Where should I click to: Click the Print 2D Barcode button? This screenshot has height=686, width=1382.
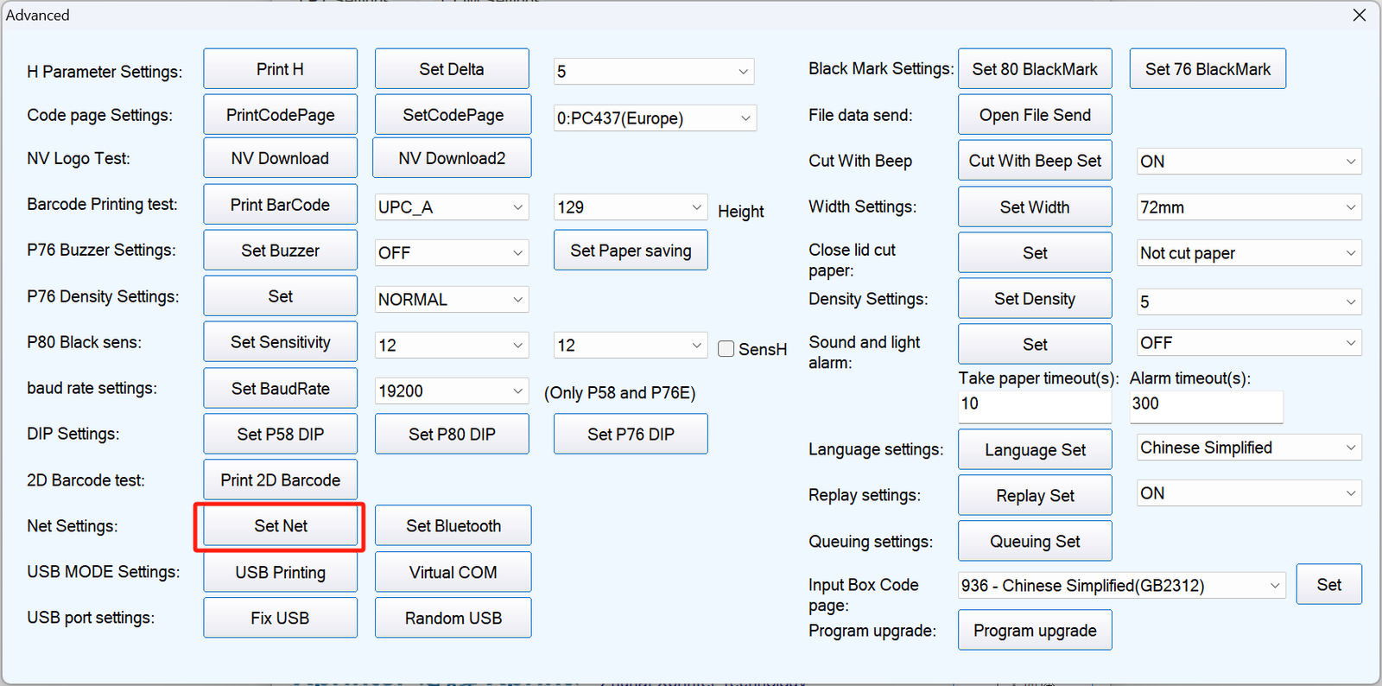[280, 480]
